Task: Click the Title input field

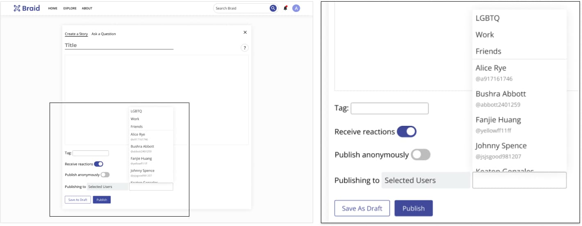Action: 119,45
